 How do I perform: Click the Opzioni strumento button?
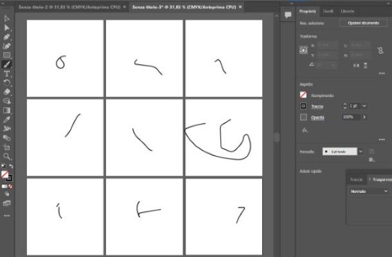pyautogui.click(x=363, y=23)
